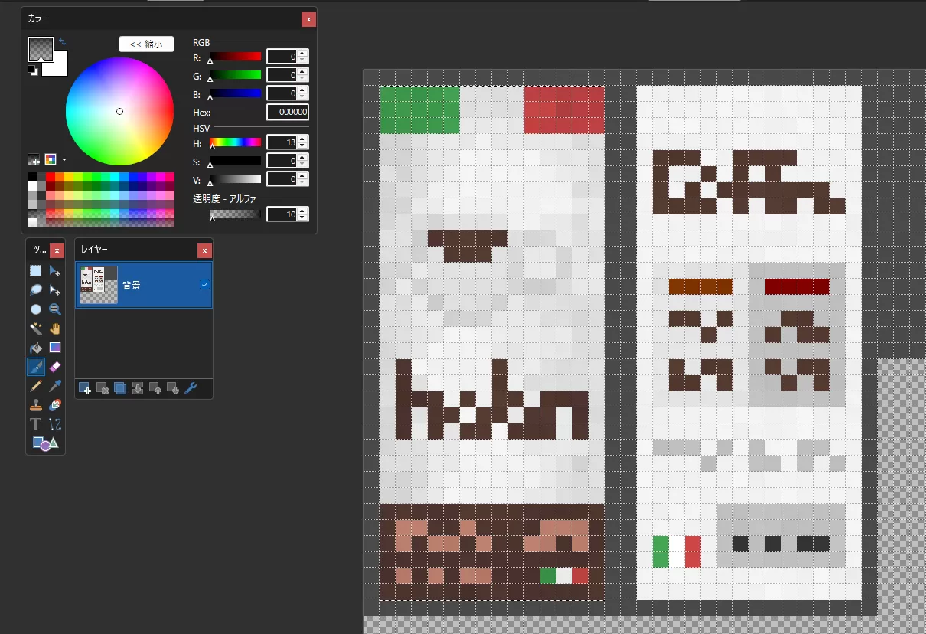Click the Add New Layer icon
This screenshot has width=926, height=634.
tap(85, 388)
